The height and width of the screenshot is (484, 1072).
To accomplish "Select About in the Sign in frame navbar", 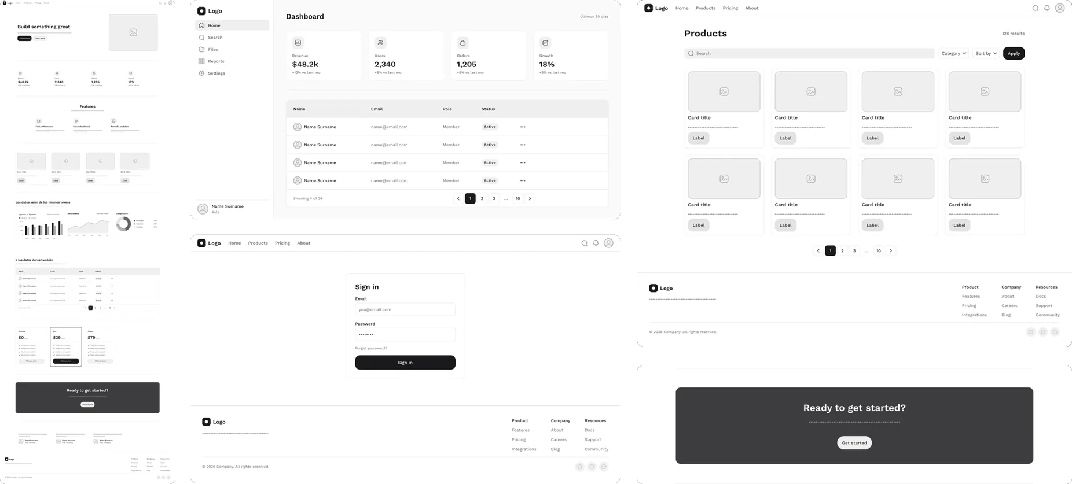I will tap(304, 243).
